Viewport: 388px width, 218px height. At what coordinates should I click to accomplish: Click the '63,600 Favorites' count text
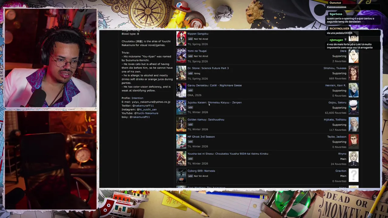click(336, 113)
